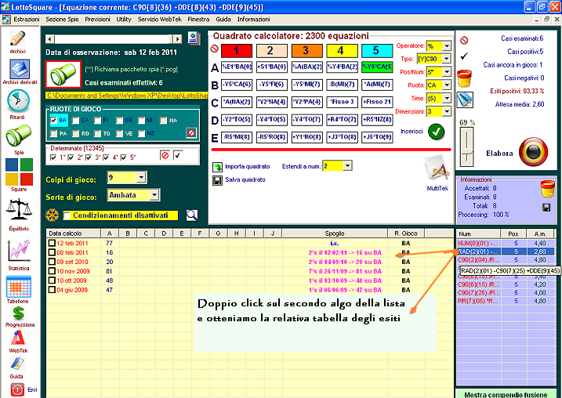Enable the CA wheel checkbox
Viewport: 562px width, 398px height.
click(75, 121)
